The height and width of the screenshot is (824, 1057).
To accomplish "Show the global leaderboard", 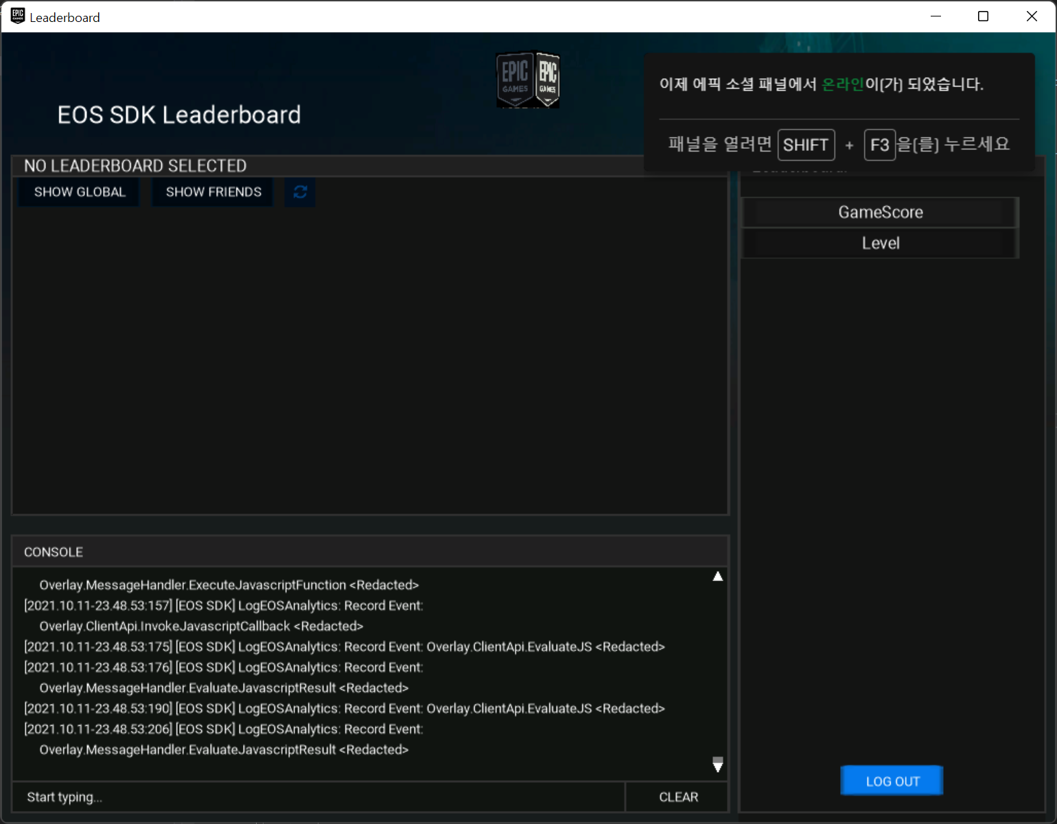I will pos(80,192).
